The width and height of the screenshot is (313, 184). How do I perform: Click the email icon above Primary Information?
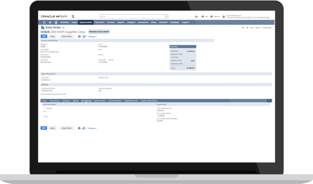[85, 37]
